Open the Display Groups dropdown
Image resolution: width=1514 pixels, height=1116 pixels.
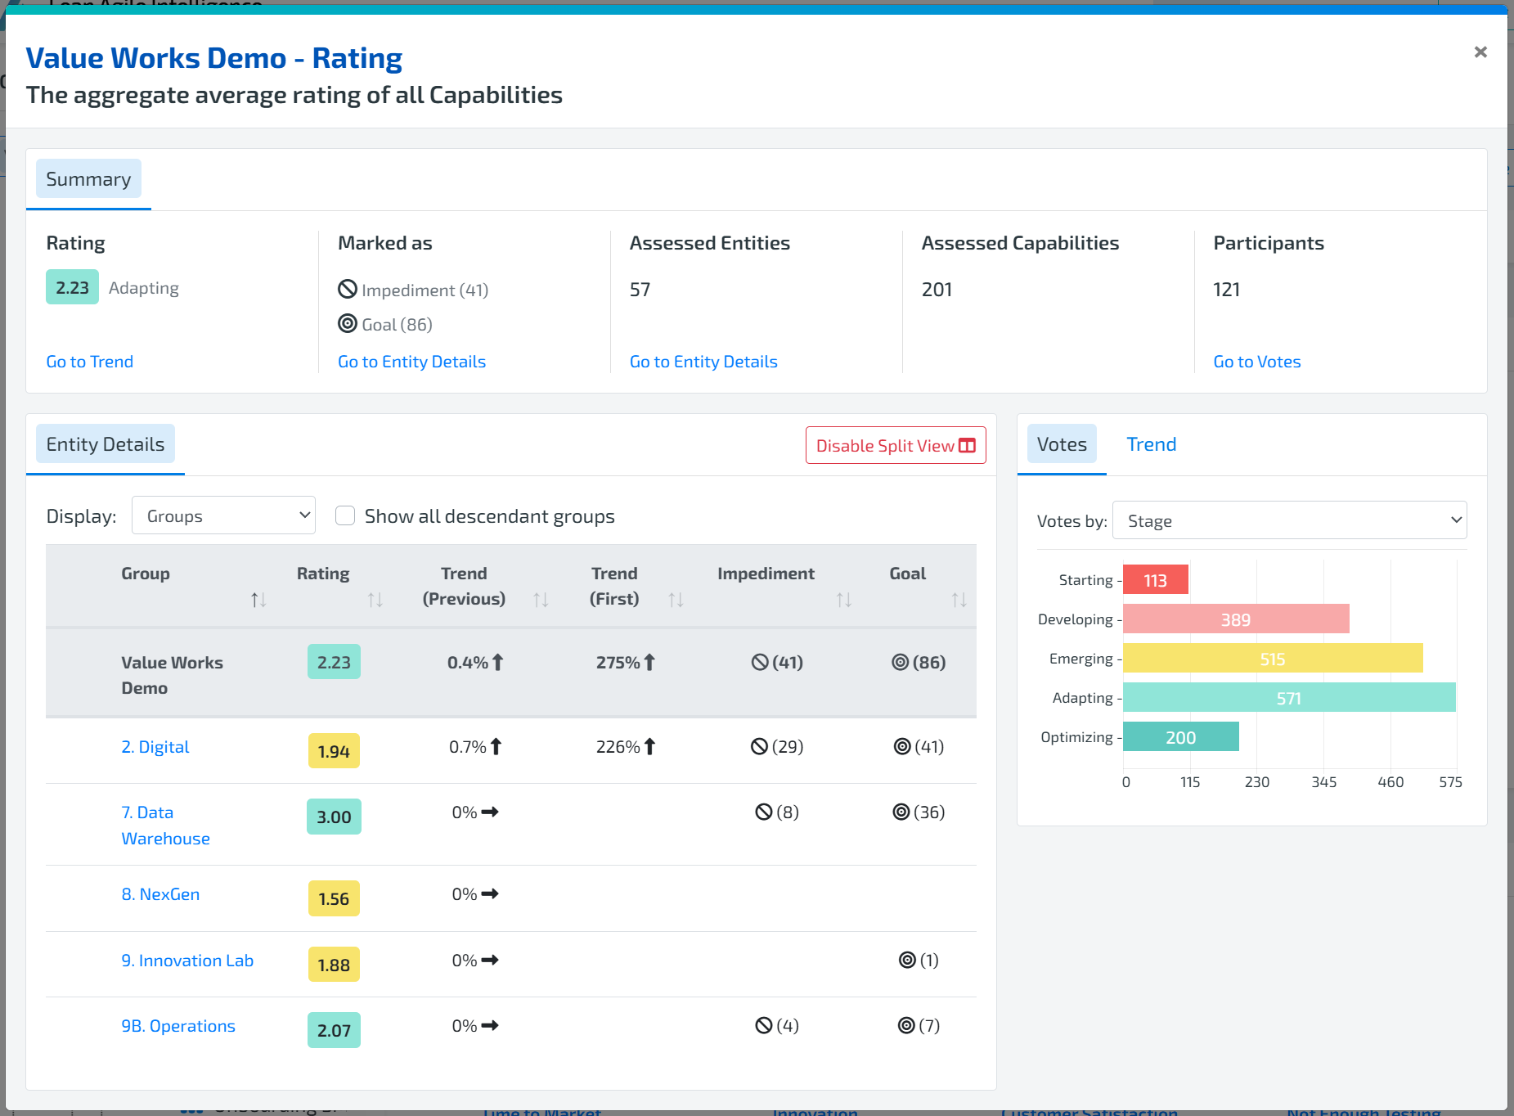pos(223,515)
